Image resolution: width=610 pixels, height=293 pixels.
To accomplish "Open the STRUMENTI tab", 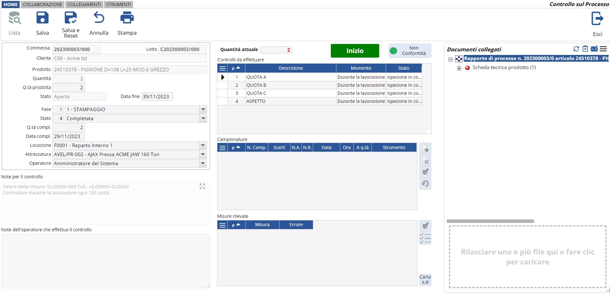I will pos(118,4).
